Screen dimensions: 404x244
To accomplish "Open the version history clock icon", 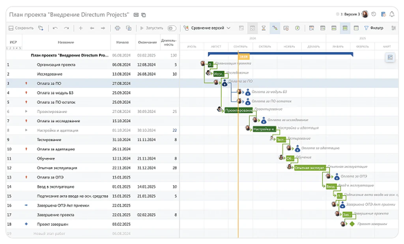I will click(x=374, y=15).
